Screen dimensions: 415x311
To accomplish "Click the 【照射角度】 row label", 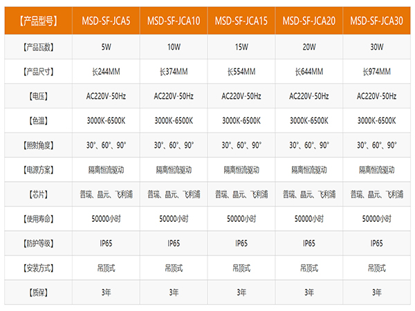I will click(x=38, y=145).
